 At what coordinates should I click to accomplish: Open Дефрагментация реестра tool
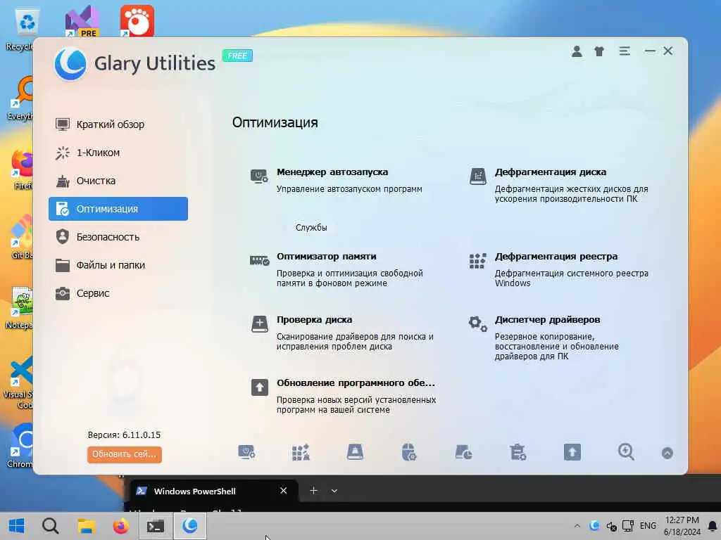point(556,257)
